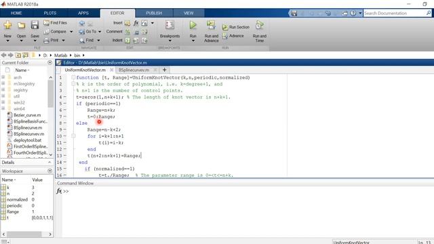Switch to the PUBLISH tab

point(154,13)
